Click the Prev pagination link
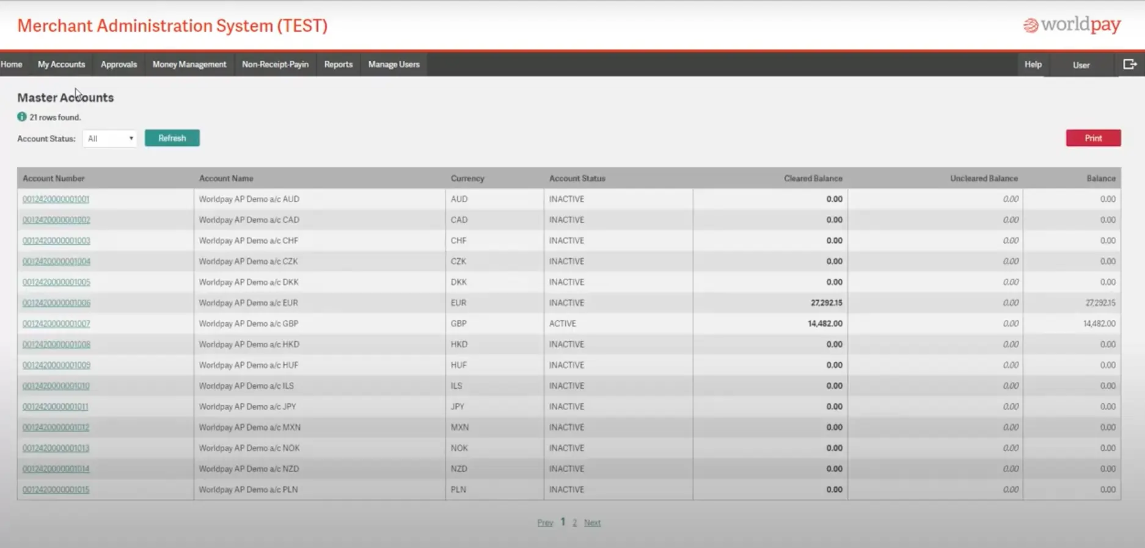This screenshot has height=548, width=1145. (545, 522)
